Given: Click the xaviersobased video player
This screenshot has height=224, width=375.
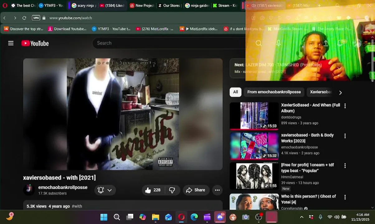Looking at the screenshot, I should coord(123,114).
